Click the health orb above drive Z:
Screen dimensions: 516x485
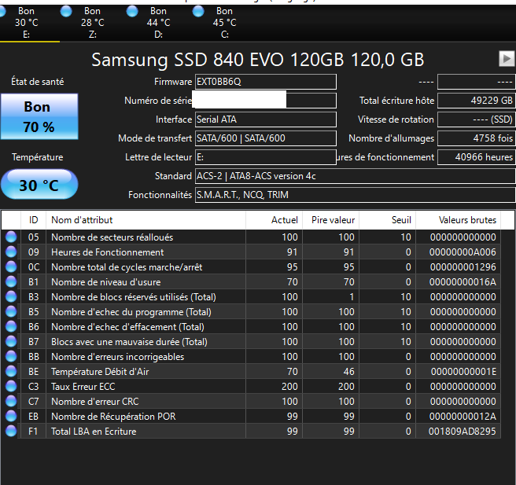[x=66, y=11]
